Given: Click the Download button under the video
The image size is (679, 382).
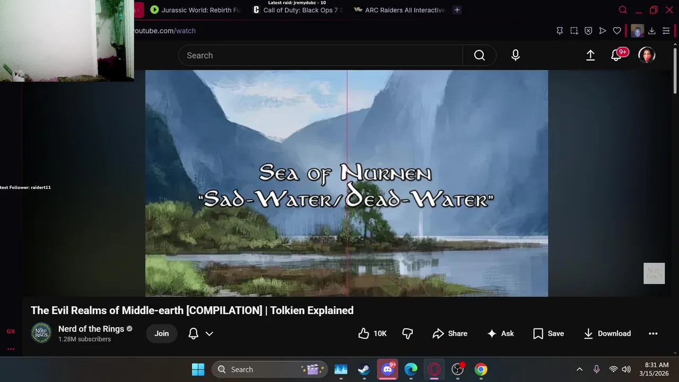Looking at the screenshot, I should pos(607,333).
